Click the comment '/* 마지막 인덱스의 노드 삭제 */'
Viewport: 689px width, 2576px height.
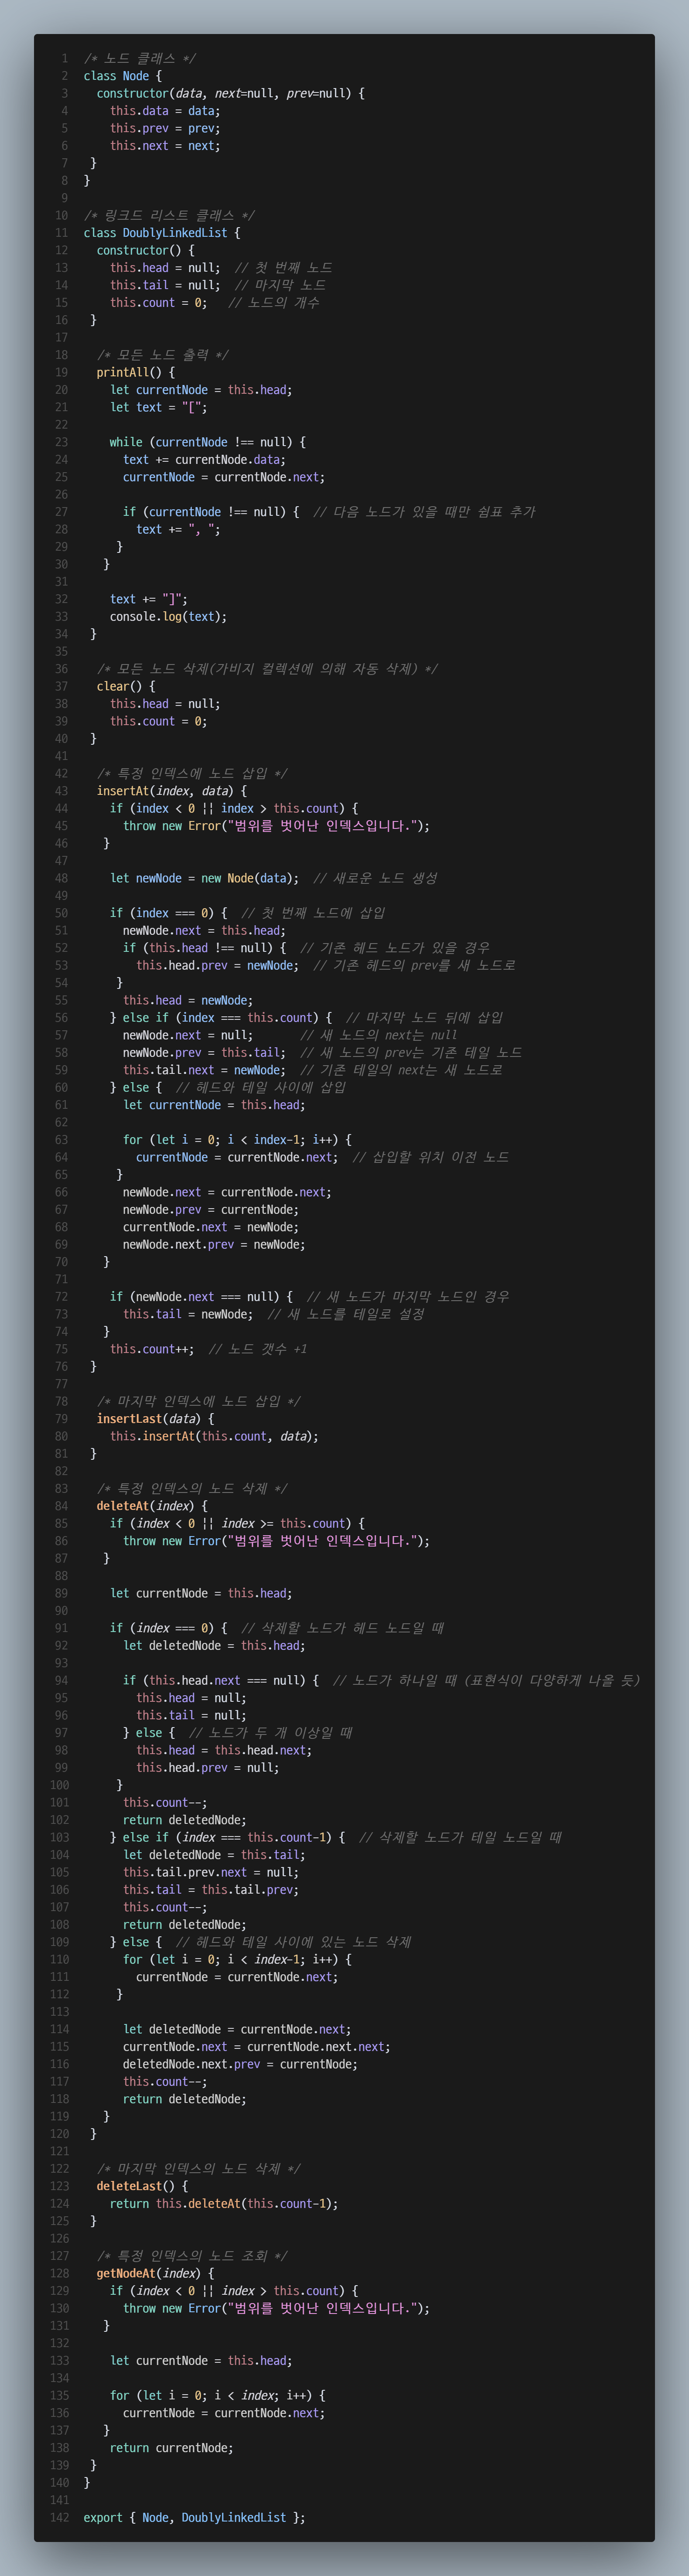pyautogui.click(x=198, y=2169)
